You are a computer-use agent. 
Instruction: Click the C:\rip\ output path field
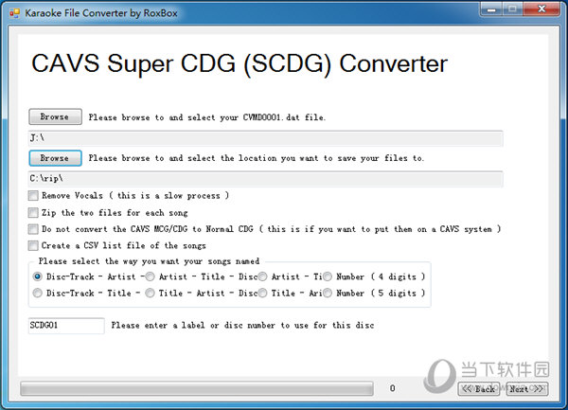265,179
